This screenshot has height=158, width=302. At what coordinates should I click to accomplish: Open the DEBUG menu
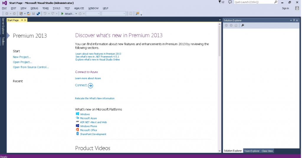(34, 8)
